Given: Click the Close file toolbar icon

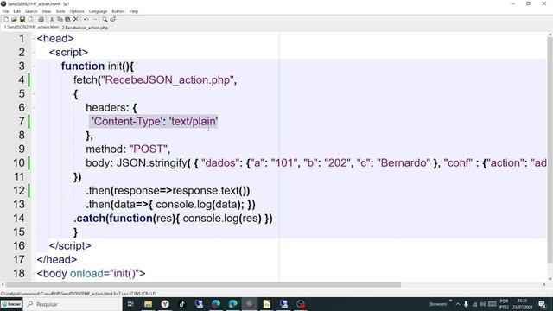Looking at the screenshot, I should click(x=31, y=19).
